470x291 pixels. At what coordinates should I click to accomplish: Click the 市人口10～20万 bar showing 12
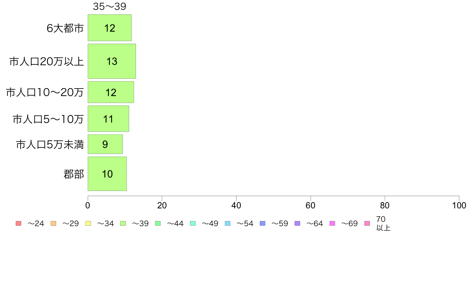(111, 92)
